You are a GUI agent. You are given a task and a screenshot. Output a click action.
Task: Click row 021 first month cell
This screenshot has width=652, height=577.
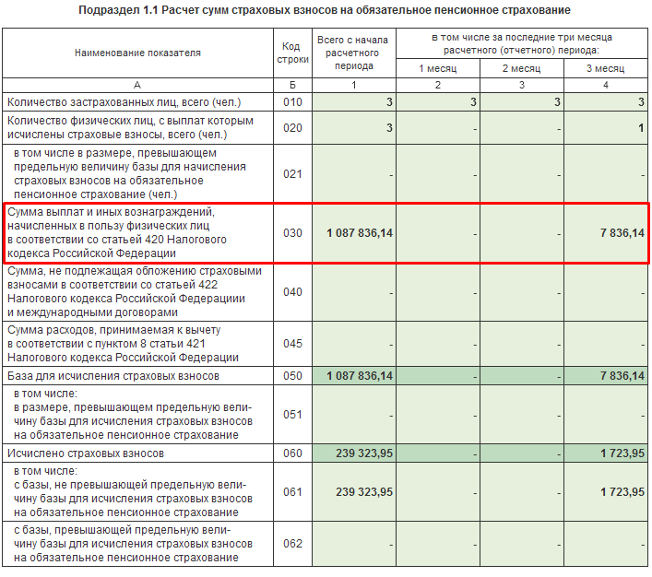438,174
